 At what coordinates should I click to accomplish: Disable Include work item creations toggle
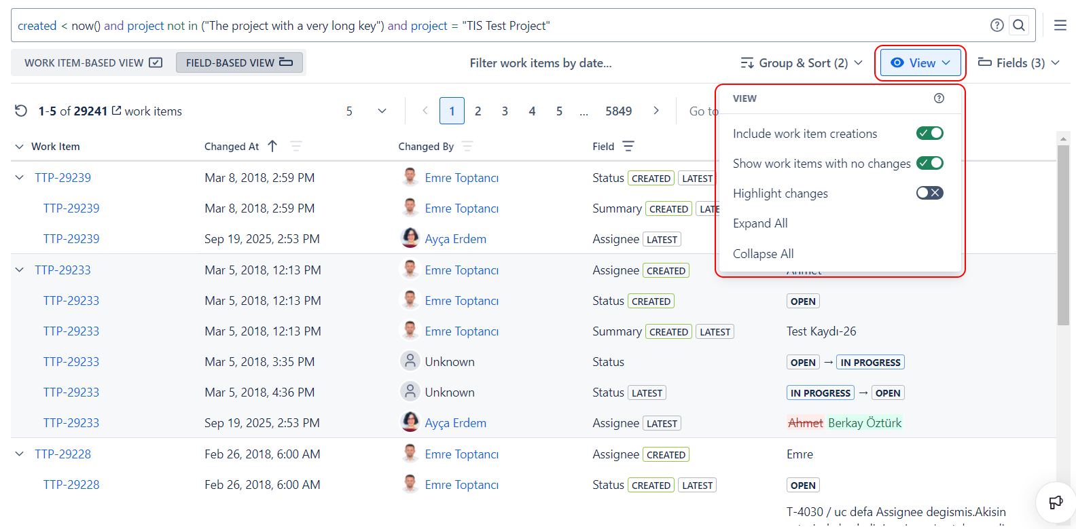pos(929,133)
